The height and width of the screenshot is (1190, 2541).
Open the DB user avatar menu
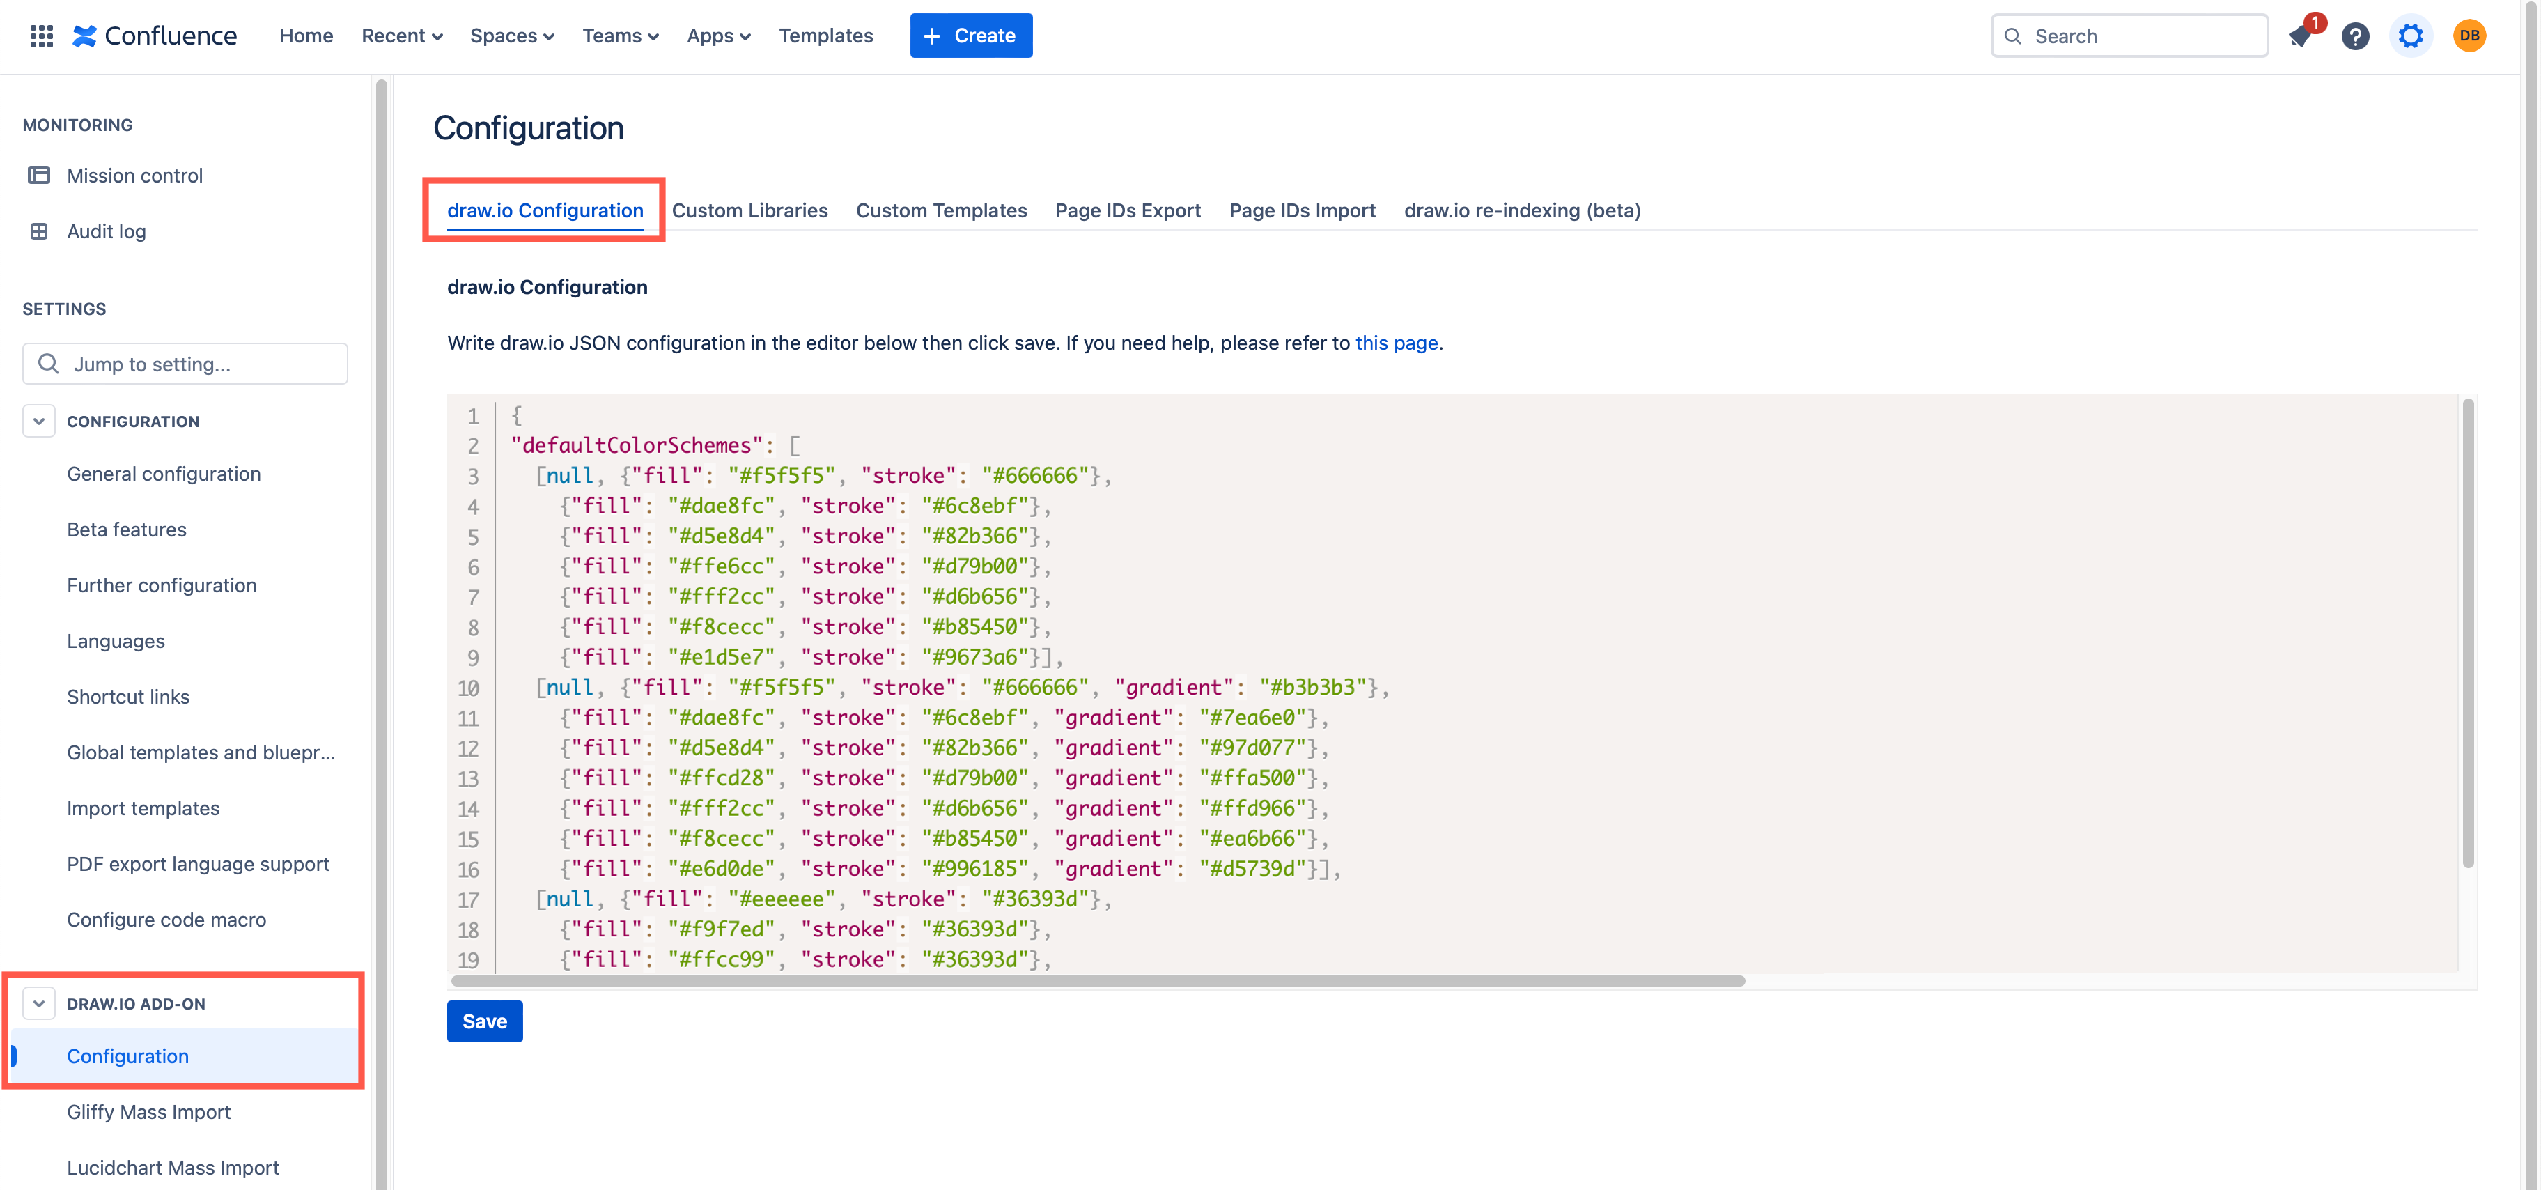(x=2469, y=36)
